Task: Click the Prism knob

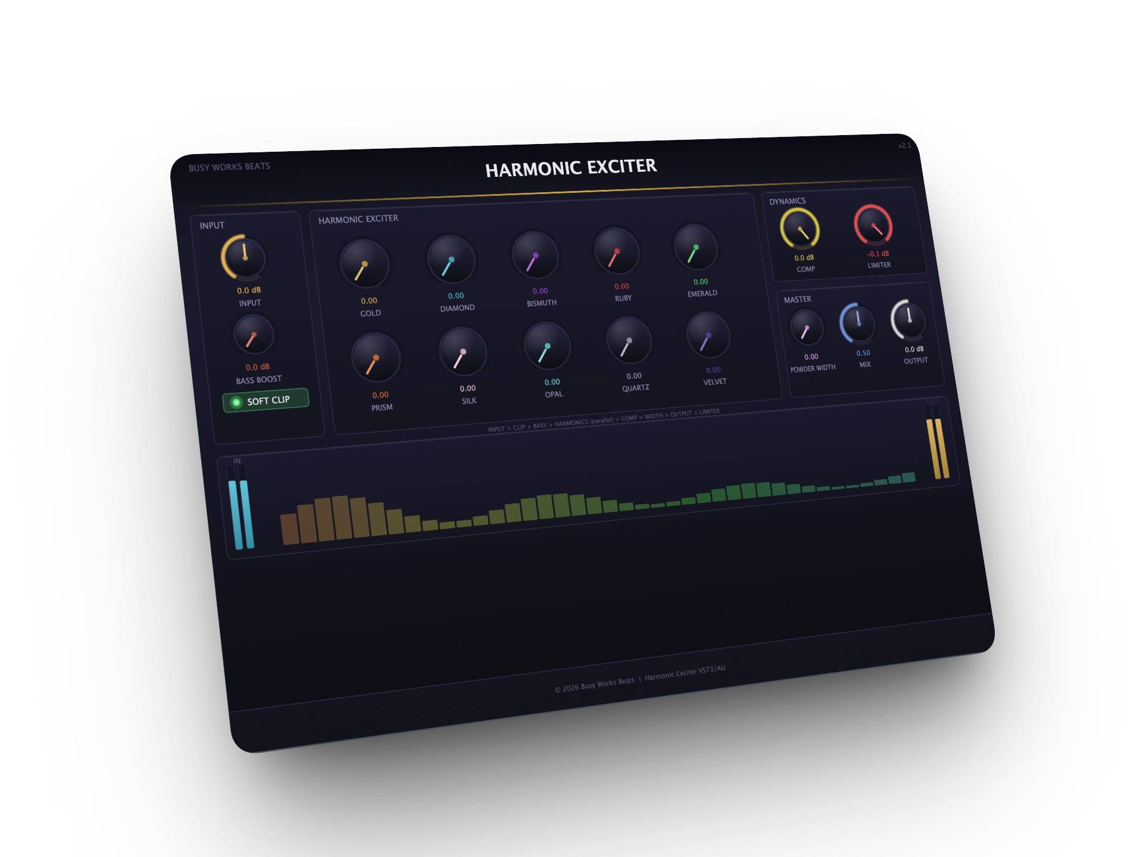Action: pos(376,358)
